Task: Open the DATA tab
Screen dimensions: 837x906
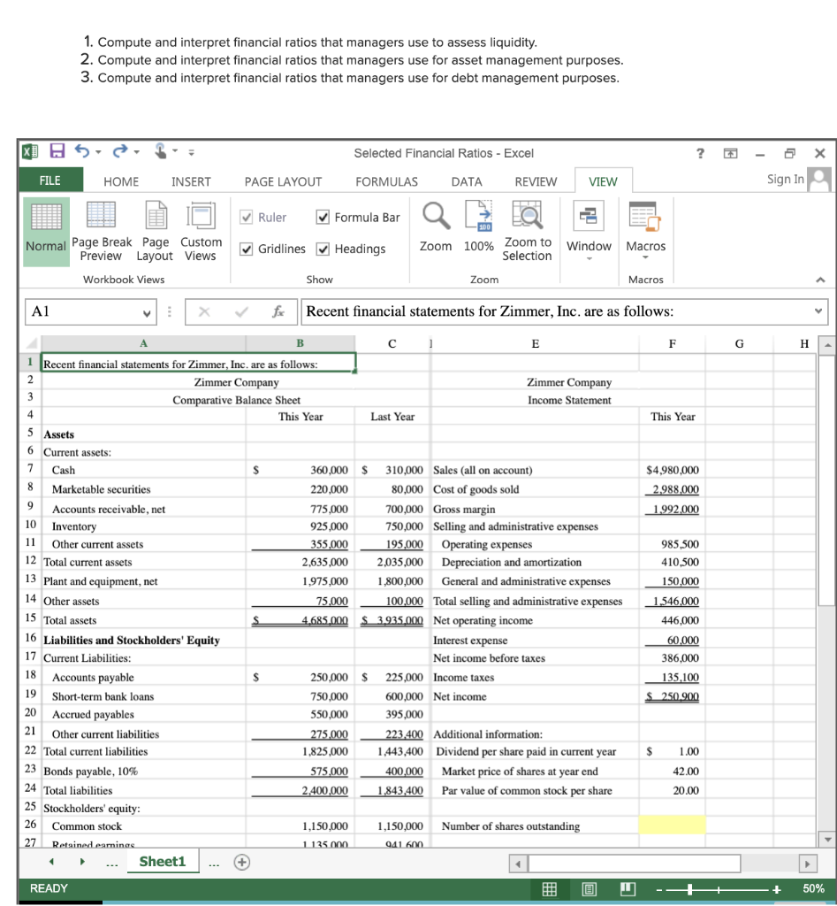Action: click(x=467, y=181)
